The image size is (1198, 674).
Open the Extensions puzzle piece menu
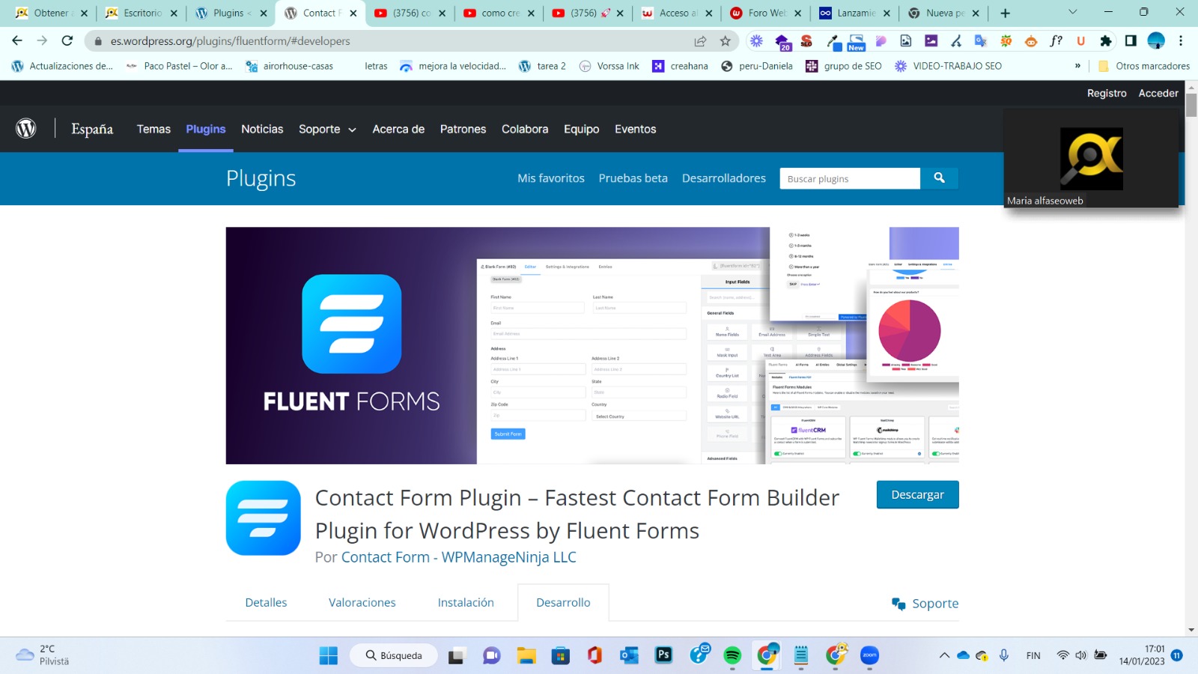[x=1106, y=41]
